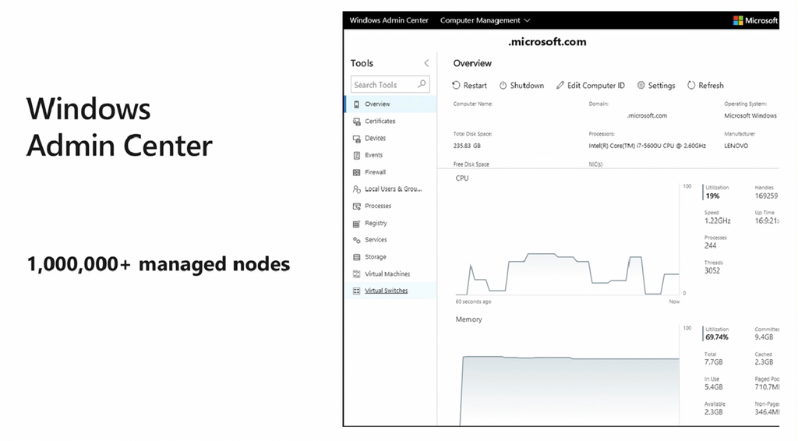Click Total memory value 7.7GB
The height and width of the screenshot is (441, 798).
pyautogui.click(x=714, y=362)
